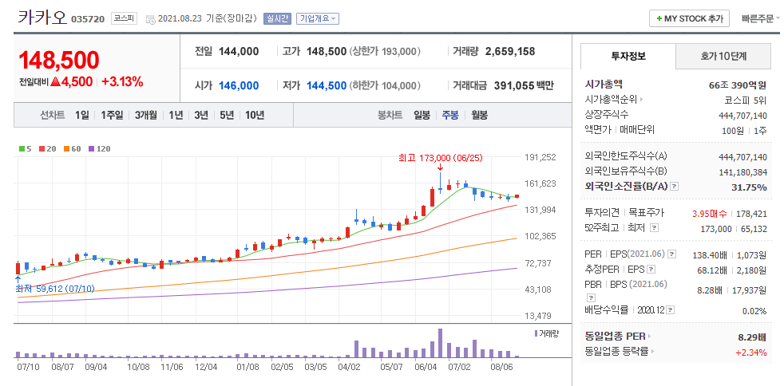
Task: Click the 0.02% dividend yield value
Action: pyautogui.click(x=754, y=311)
